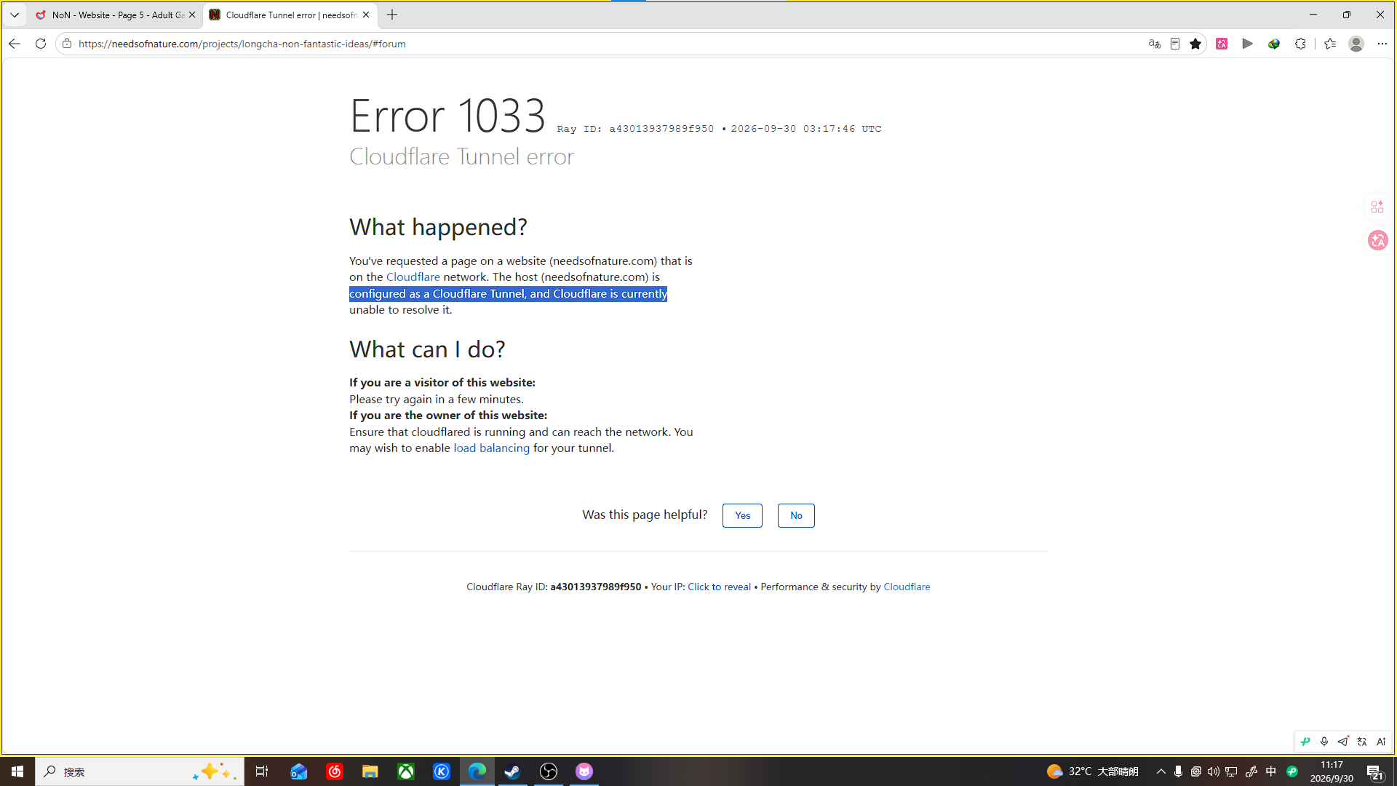Expand the tab actions dropdown

click(x=15, y=15)
